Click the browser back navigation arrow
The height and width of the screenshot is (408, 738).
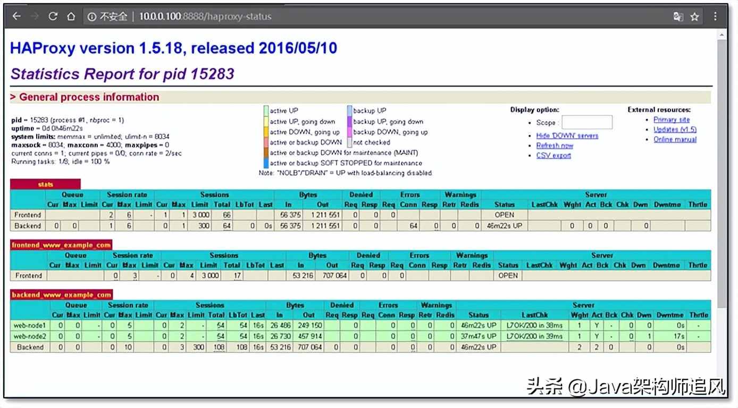click(x=16, y=16)
